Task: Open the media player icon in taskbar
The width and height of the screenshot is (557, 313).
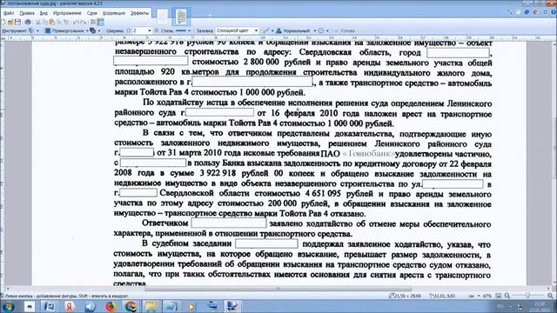Action: [191, 306]
